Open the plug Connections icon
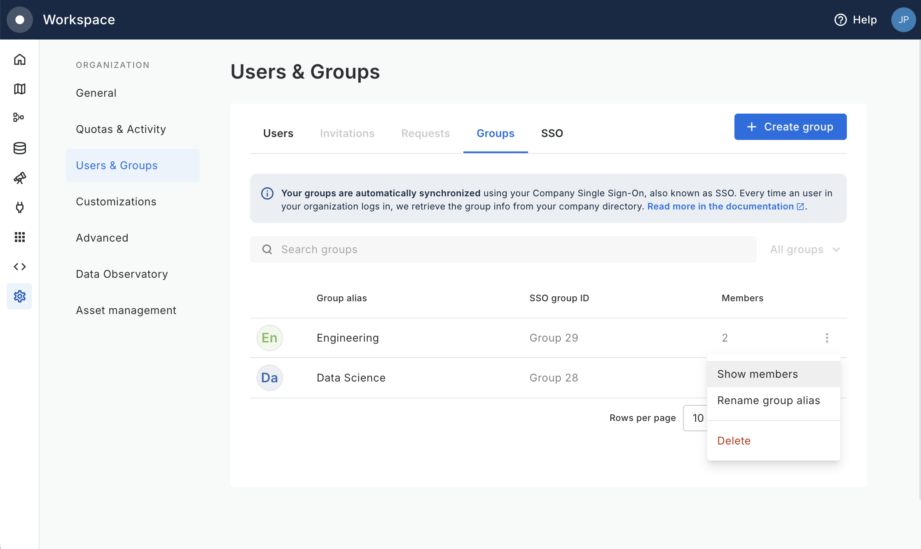 coord(19,207)
